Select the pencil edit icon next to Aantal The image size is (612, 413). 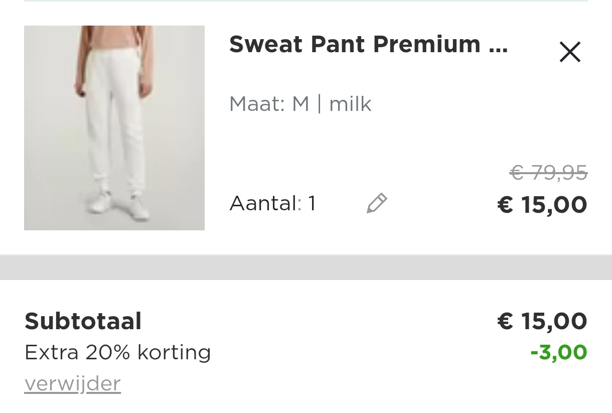376,203
